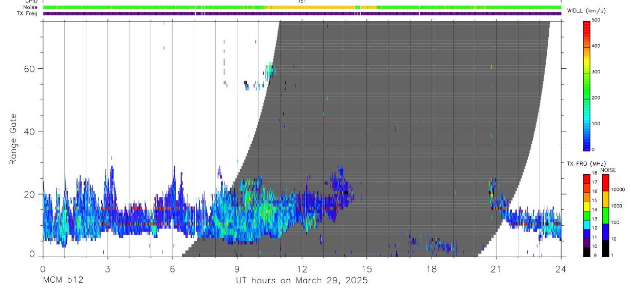Click the NOISE legend title
Screen dimensions: 631x291
[608, 170]
